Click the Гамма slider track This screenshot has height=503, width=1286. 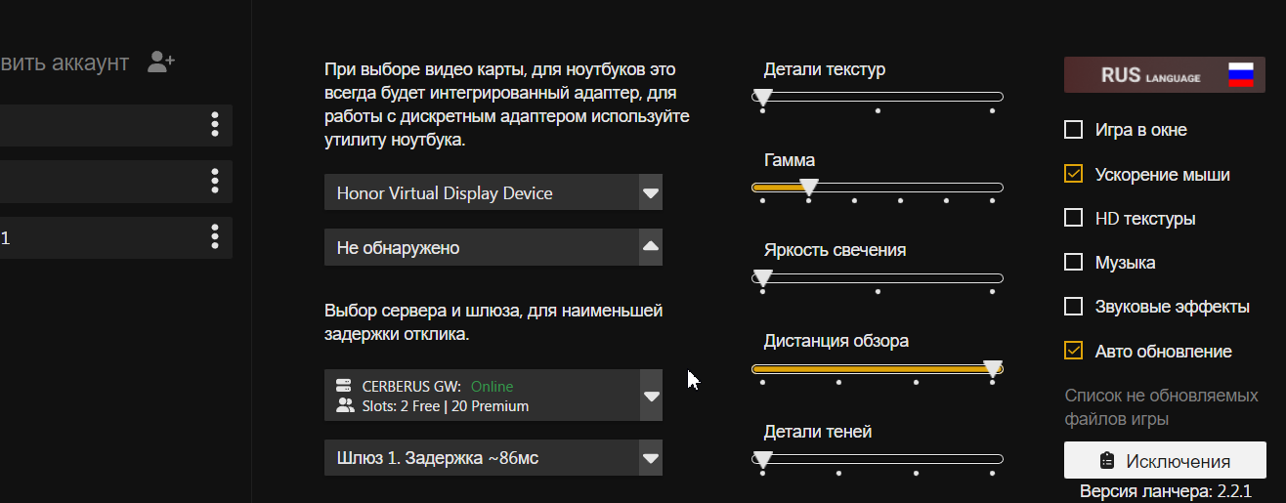coord(878,188)
